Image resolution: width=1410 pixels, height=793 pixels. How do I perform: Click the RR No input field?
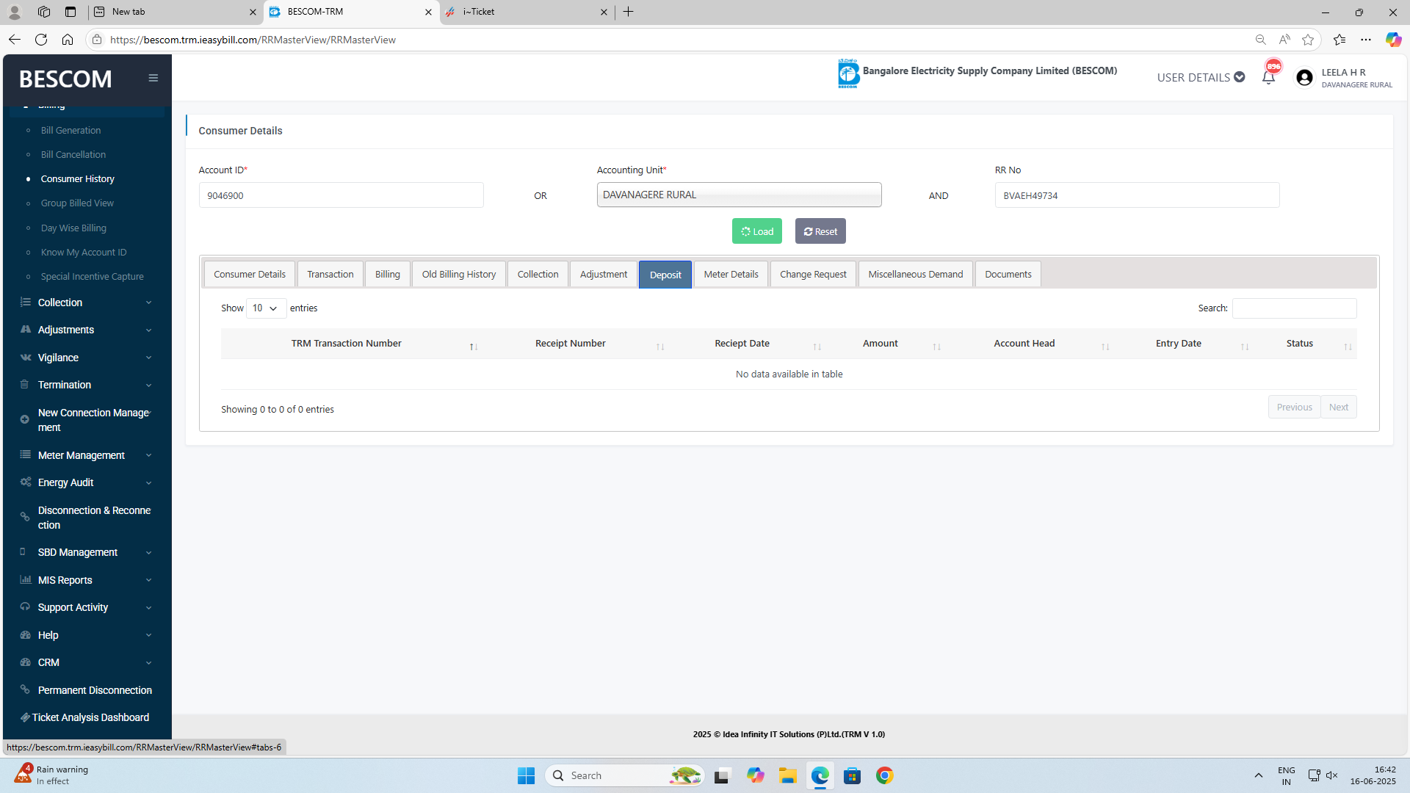tap(1137, 195)
